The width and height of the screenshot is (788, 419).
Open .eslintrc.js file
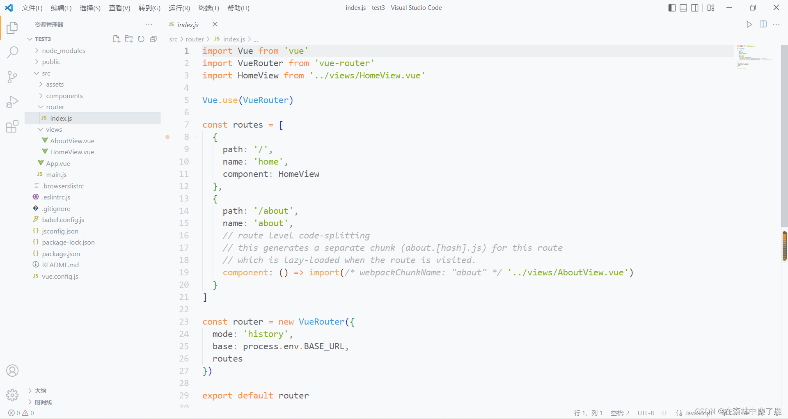click(x=93, y=197)
